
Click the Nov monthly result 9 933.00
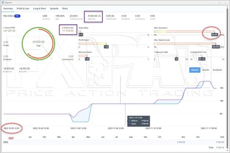coord(181,142)
